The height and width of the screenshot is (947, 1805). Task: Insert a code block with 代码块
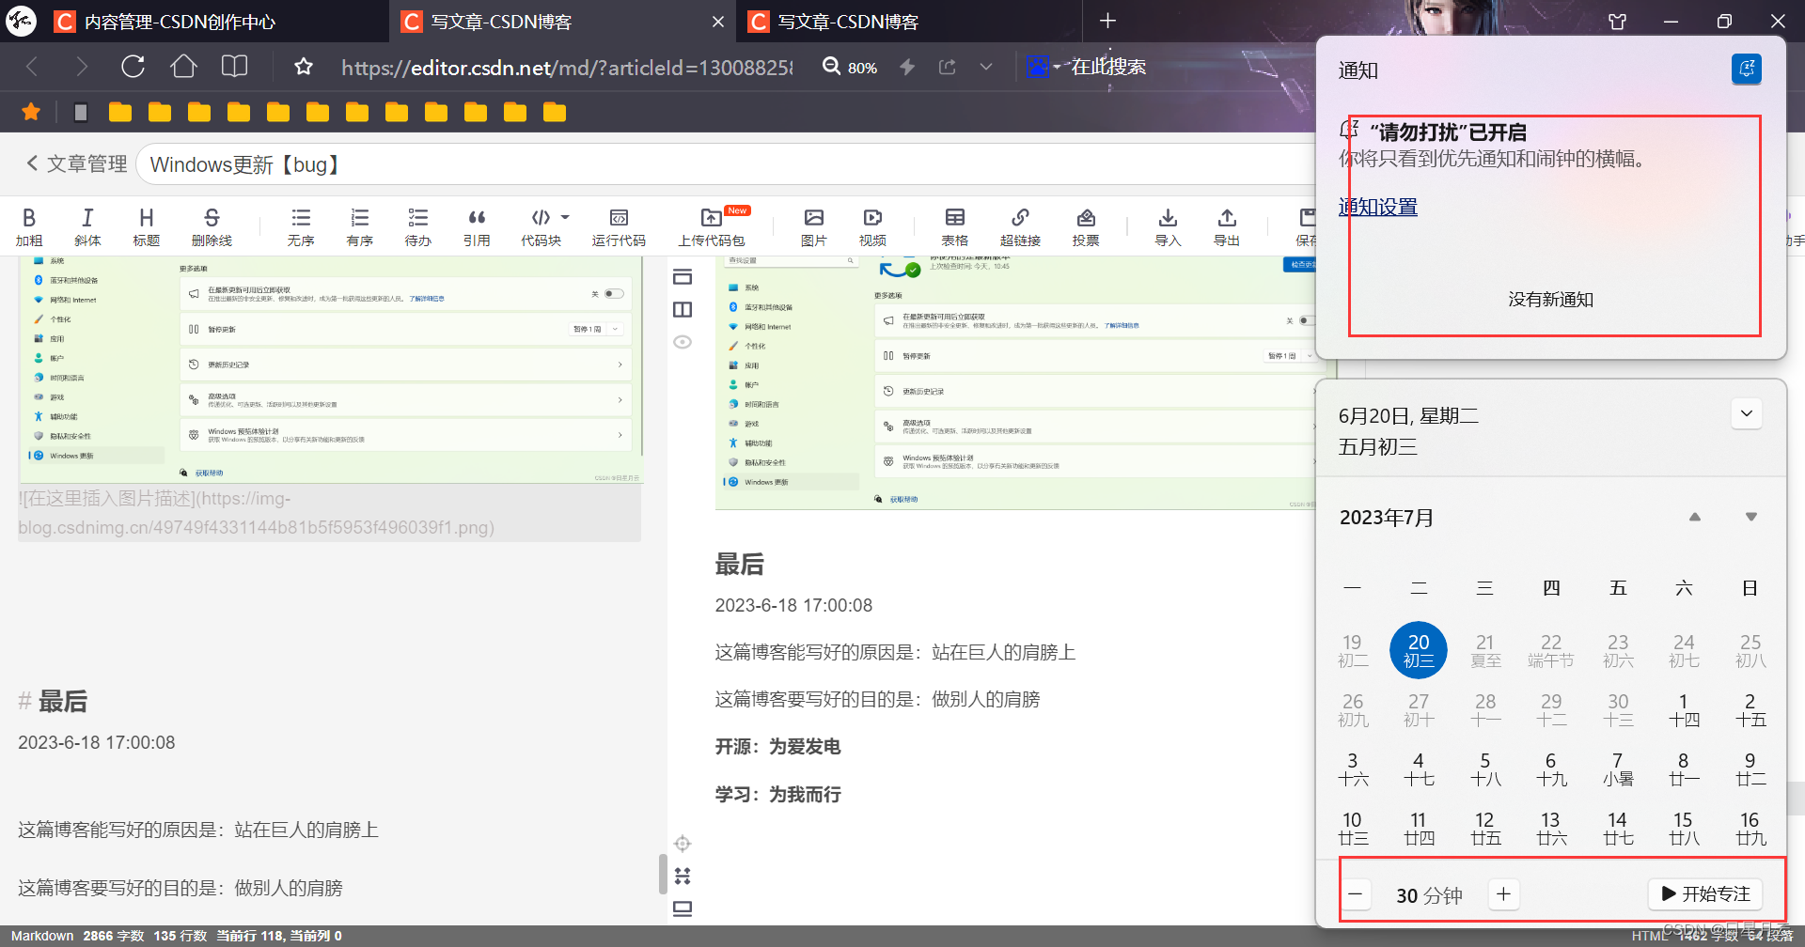click(x=541, y=227)
